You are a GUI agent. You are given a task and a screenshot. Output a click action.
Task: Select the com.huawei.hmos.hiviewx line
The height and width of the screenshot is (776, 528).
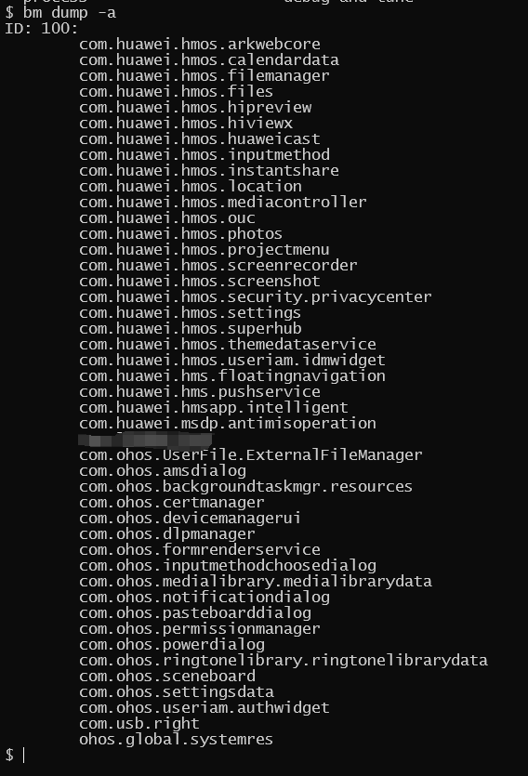186,124
